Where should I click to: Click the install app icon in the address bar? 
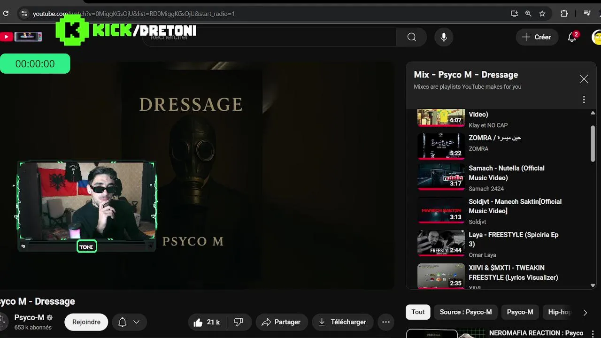(515, 14)
